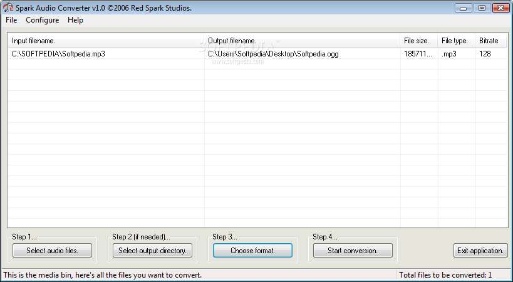Click the 128 bitrate value cell

point(485,54)
